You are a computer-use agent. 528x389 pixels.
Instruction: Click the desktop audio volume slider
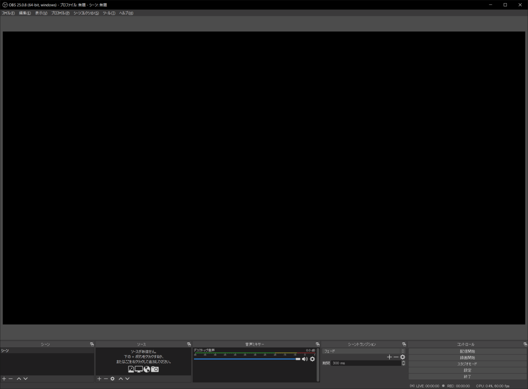tap(247, 359)
